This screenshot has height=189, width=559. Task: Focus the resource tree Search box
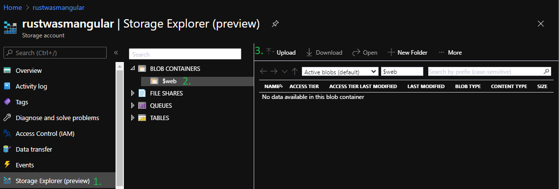click(x=185, y=54)
